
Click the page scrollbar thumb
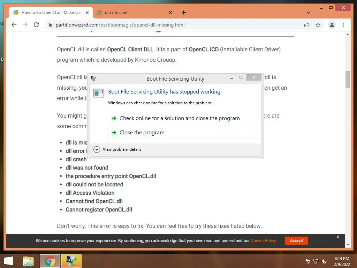[348, 80]
